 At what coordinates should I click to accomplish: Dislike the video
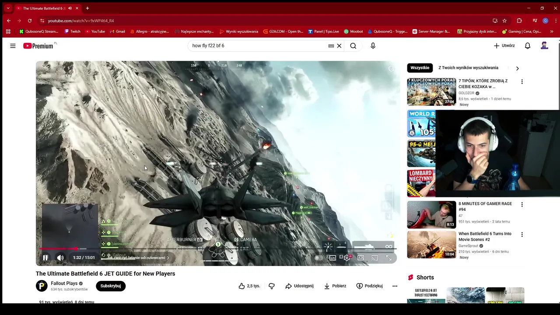pos(272,286)
